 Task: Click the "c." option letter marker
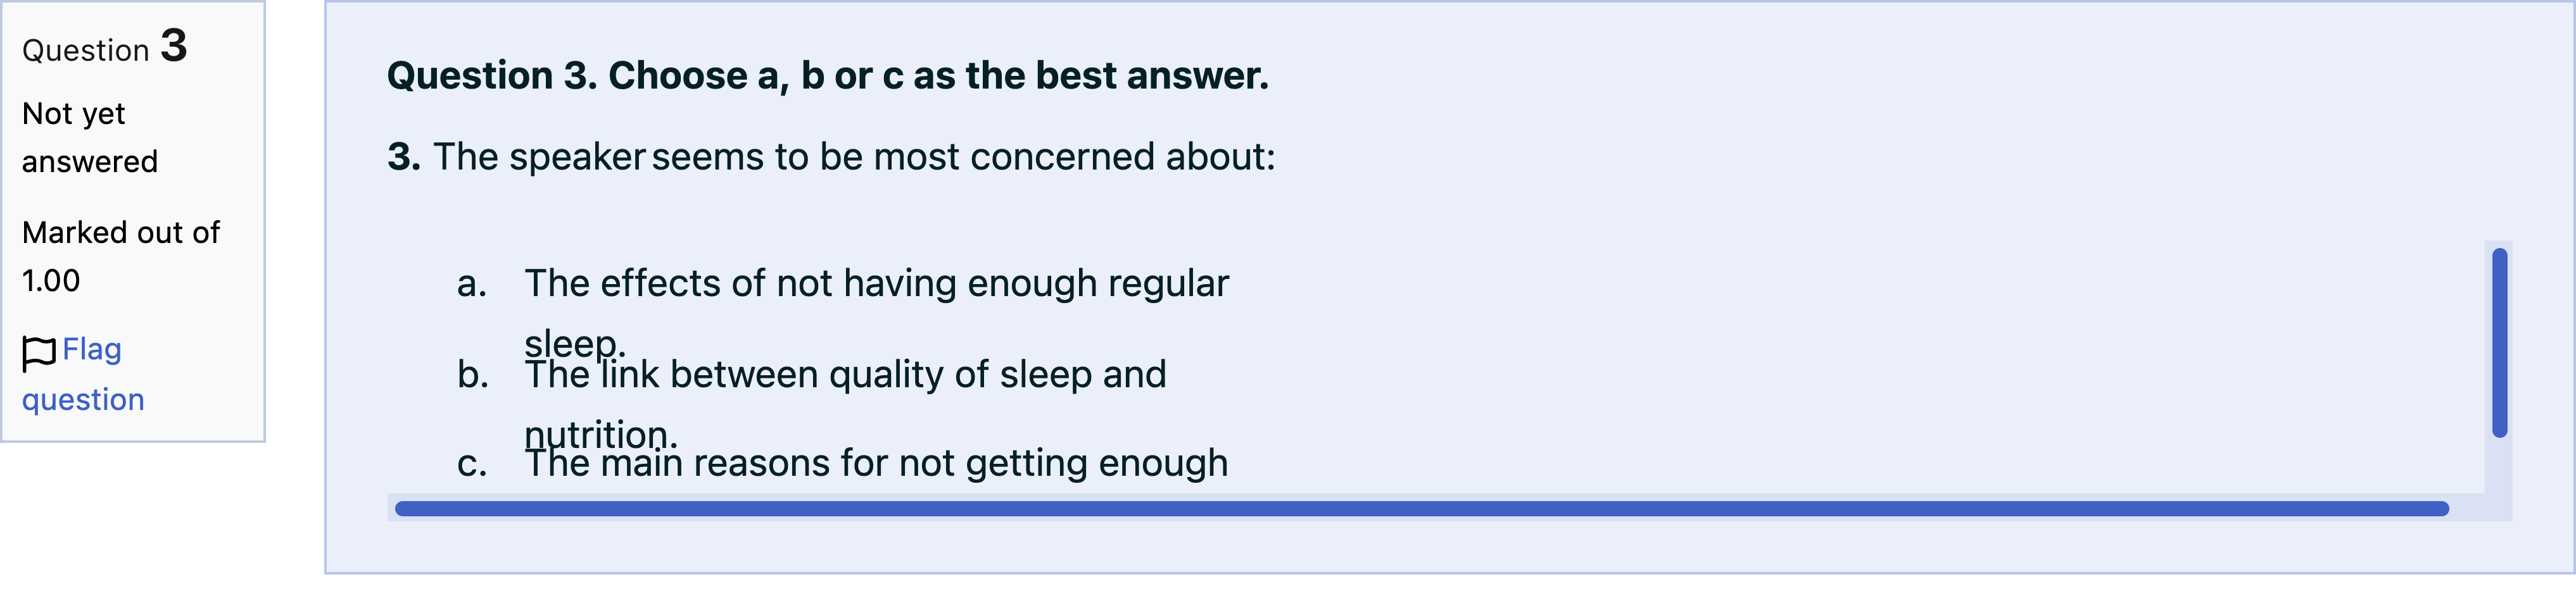coord(472,464)
